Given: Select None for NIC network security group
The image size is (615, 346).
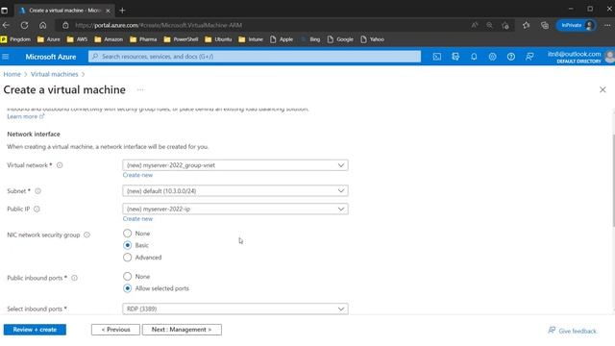Looking at the screenshot, I should 127,234.
